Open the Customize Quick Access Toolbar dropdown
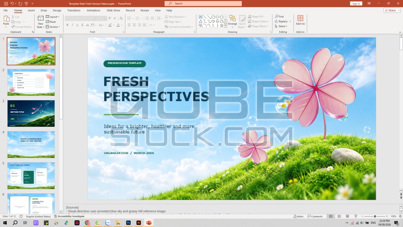This screenshot has width=403, height=227. tap(32, 3)
